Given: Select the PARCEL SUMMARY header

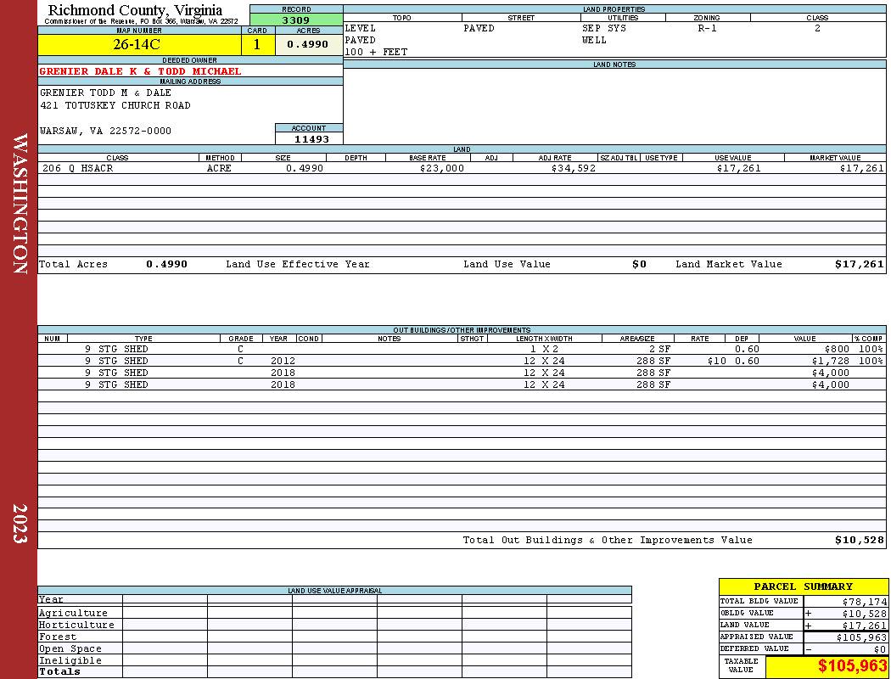Looking at the screenshot, I should (803, 586).
